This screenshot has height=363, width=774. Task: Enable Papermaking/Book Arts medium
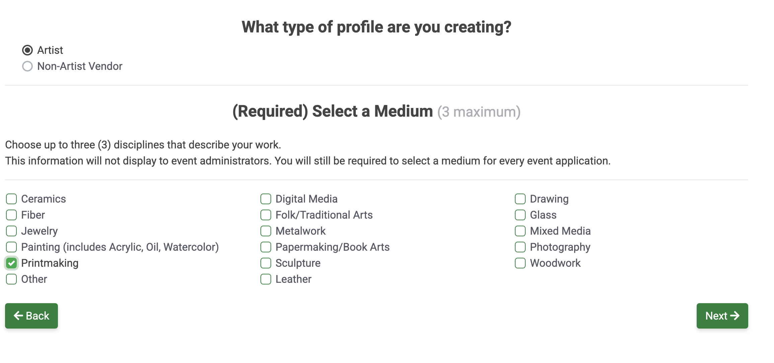pyautogui.click(x=265, y=247)
